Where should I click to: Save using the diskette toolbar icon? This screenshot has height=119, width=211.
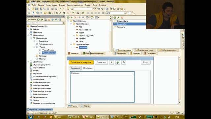[36, 9]
